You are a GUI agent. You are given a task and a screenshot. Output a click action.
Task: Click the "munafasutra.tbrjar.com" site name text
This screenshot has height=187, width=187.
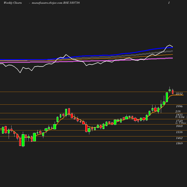pyautogui.click(x=47, y=3)
